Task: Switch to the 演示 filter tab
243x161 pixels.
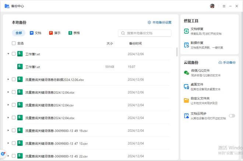Action: click(55, 33)
